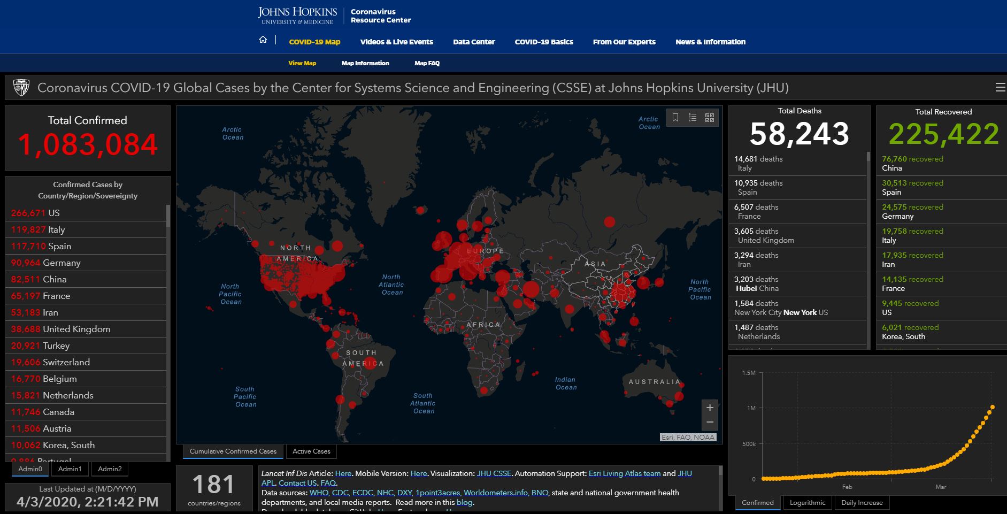
Task: Open From Our Experts menu
Action: [x=624, y=42]
